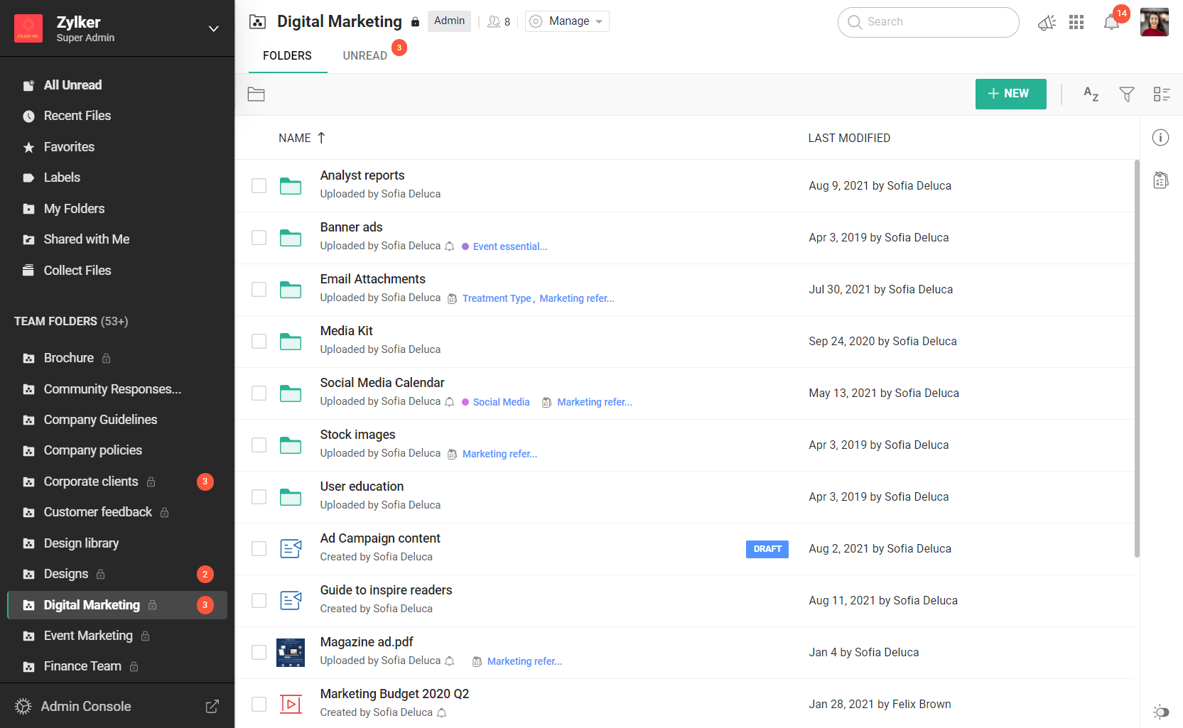The height and width of the screenshot is (728, 1183).
Task: Switch to the Unread tab
Action: [364, 55]
